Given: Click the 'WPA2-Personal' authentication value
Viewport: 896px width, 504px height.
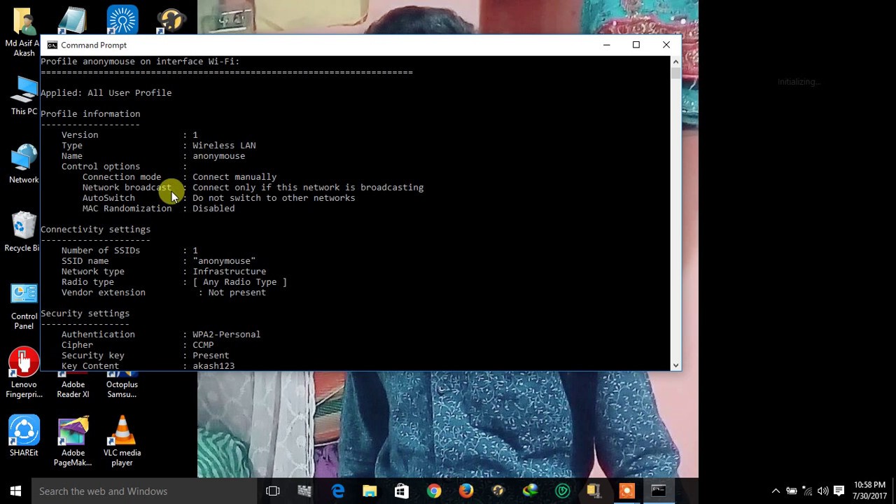Looking at the screenshot, I should pyautogui.click(x=226, y=335).
